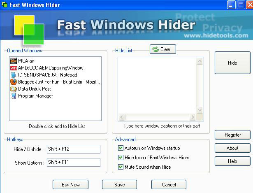This screenshot has height=193, width=253.
Task: Click the title bar app icon
Action: [5, 5]
